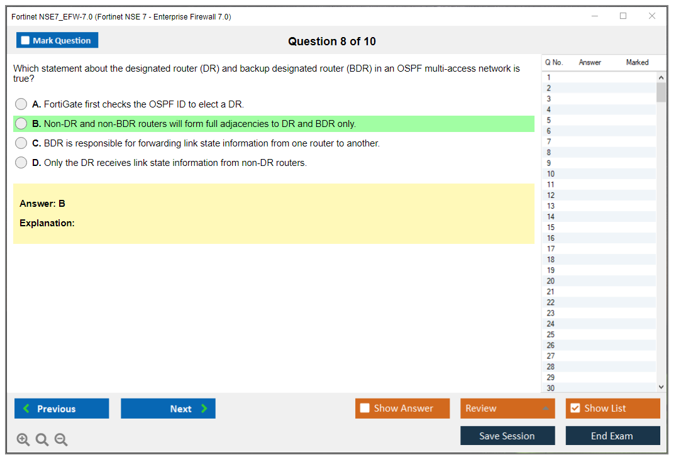Click the zoom out magnifier icon
676x462 pixels.
(61, 440)
